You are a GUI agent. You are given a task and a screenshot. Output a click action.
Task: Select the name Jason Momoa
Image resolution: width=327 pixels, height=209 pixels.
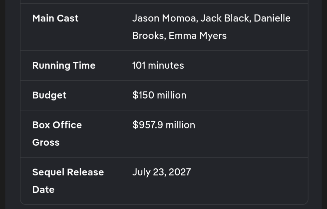(164, 18)
